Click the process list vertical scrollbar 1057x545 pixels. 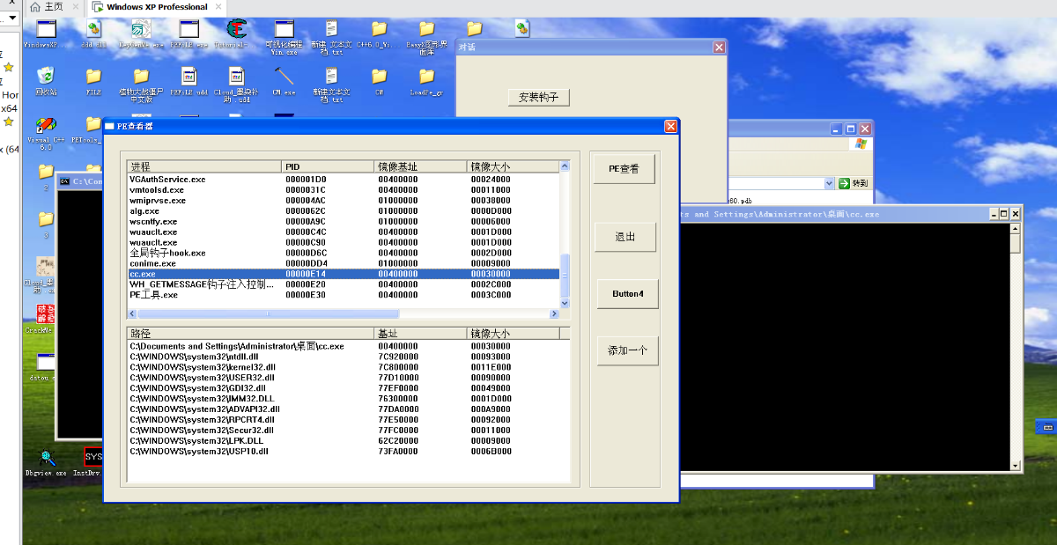coord(565,234)
